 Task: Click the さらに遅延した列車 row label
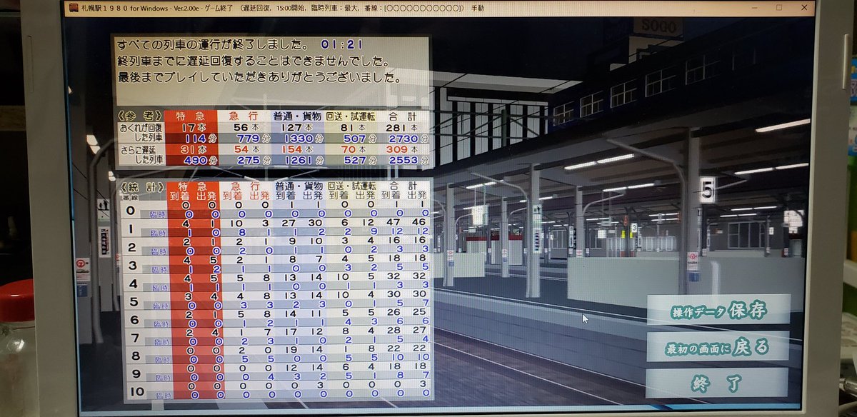(x=141, y=155)
